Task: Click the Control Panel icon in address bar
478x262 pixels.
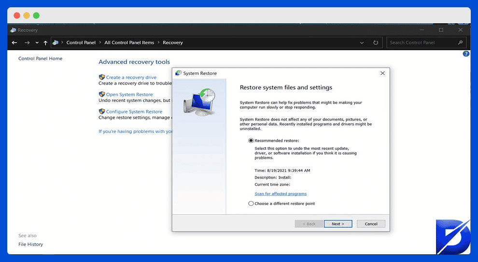Action: (x=55, y=43)
